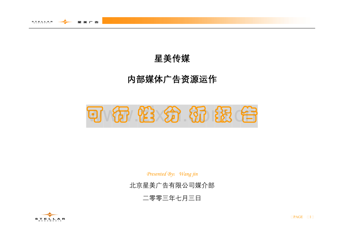Click the orange star logo in header
The image size is (344, 243).
(65, 21)
